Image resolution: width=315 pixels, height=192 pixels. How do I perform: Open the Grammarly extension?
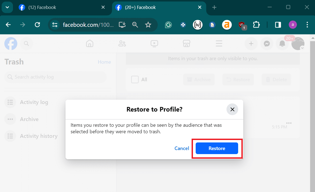point(168,25)
